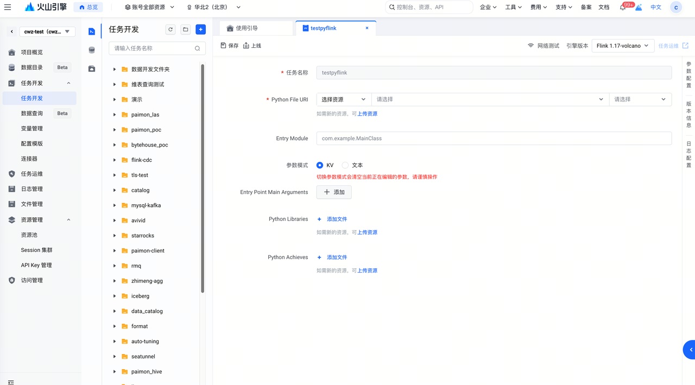Click the Entry Module input field
The height and width of the screenshot is (385, 695).
[494, 138]
